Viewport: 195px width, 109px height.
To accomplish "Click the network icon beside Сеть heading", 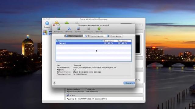I will [68, 95].
